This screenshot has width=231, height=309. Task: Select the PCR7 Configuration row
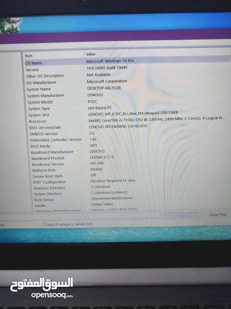pyautogui.click(x=132, y=181)
